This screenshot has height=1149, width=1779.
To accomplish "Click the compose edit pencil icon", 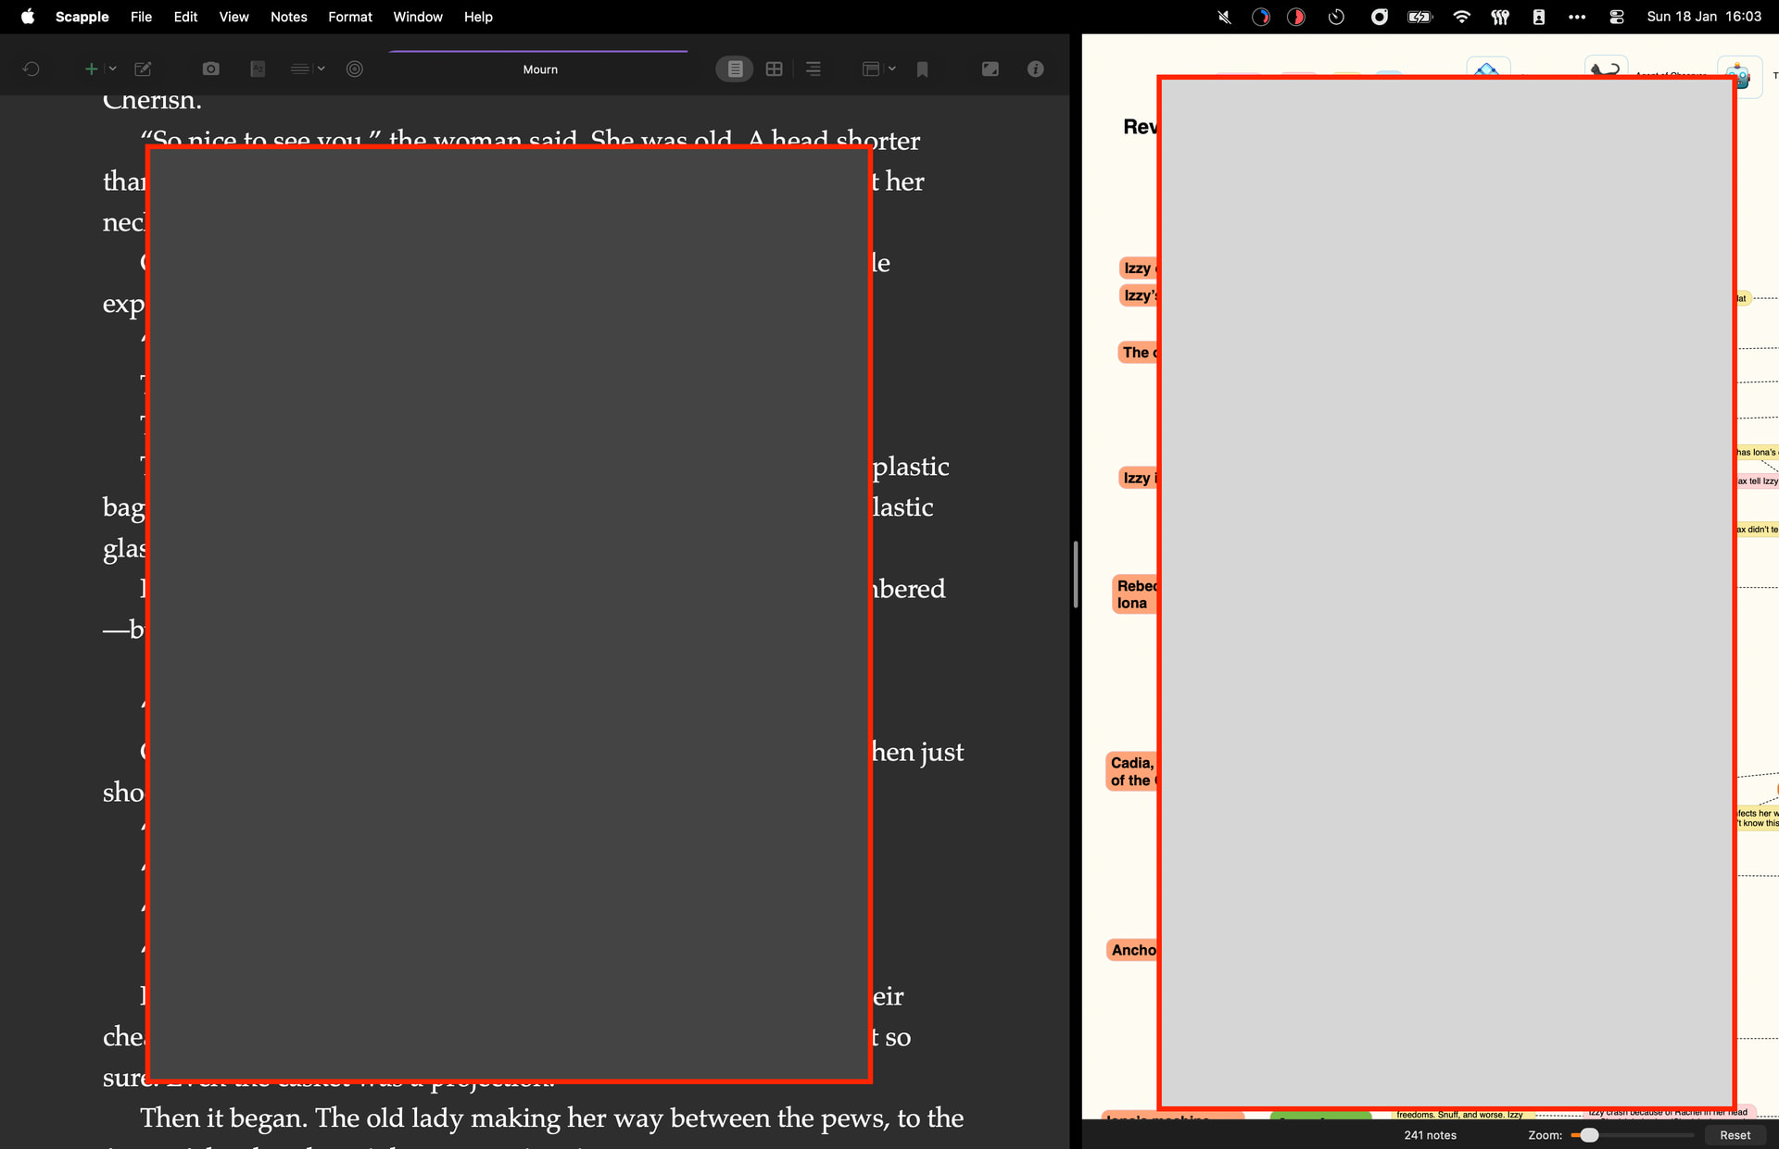I will click(x=143, y=69).
